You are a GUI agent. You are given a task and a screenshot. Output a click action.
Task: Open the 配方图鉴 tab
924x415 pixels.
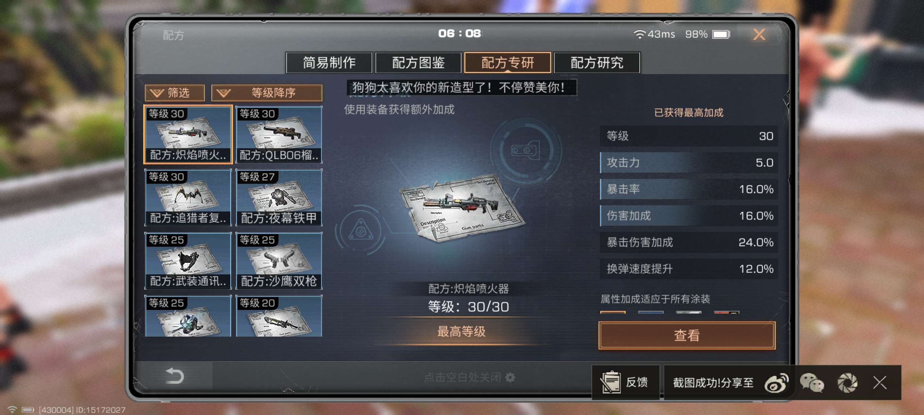[418, 63]
